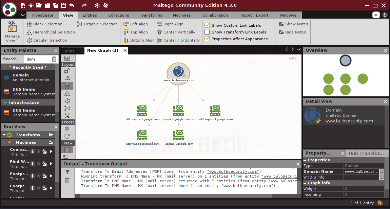Toggle Show Custom Link Labels checkbox
The height and width of the screenshot is (209, 390).
click(x=207, y=25)
